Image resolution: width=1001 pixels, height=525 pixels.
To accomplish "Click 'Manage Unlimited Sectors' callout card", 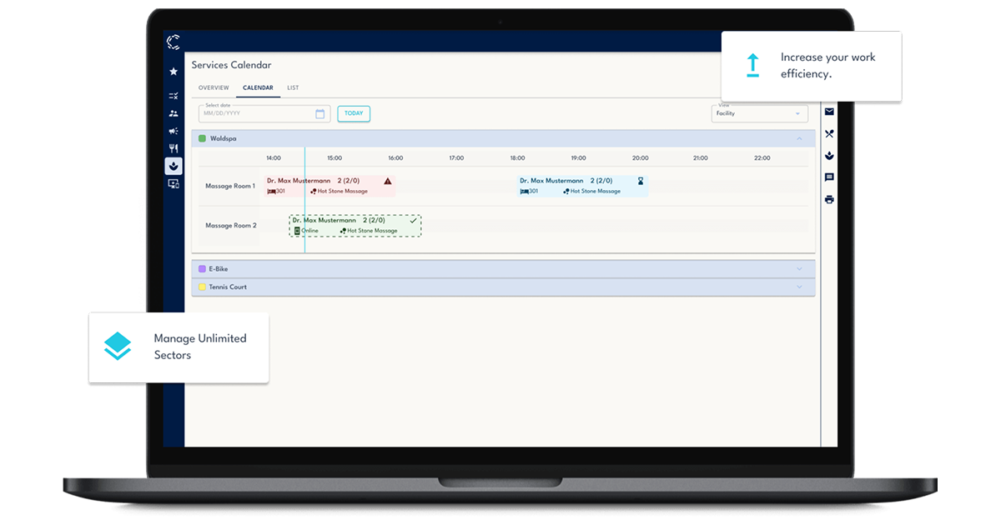I will click(x=179, y=347).
